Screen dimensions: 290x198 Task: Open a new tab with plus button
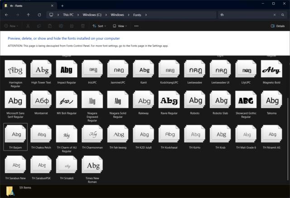point(63,6)
